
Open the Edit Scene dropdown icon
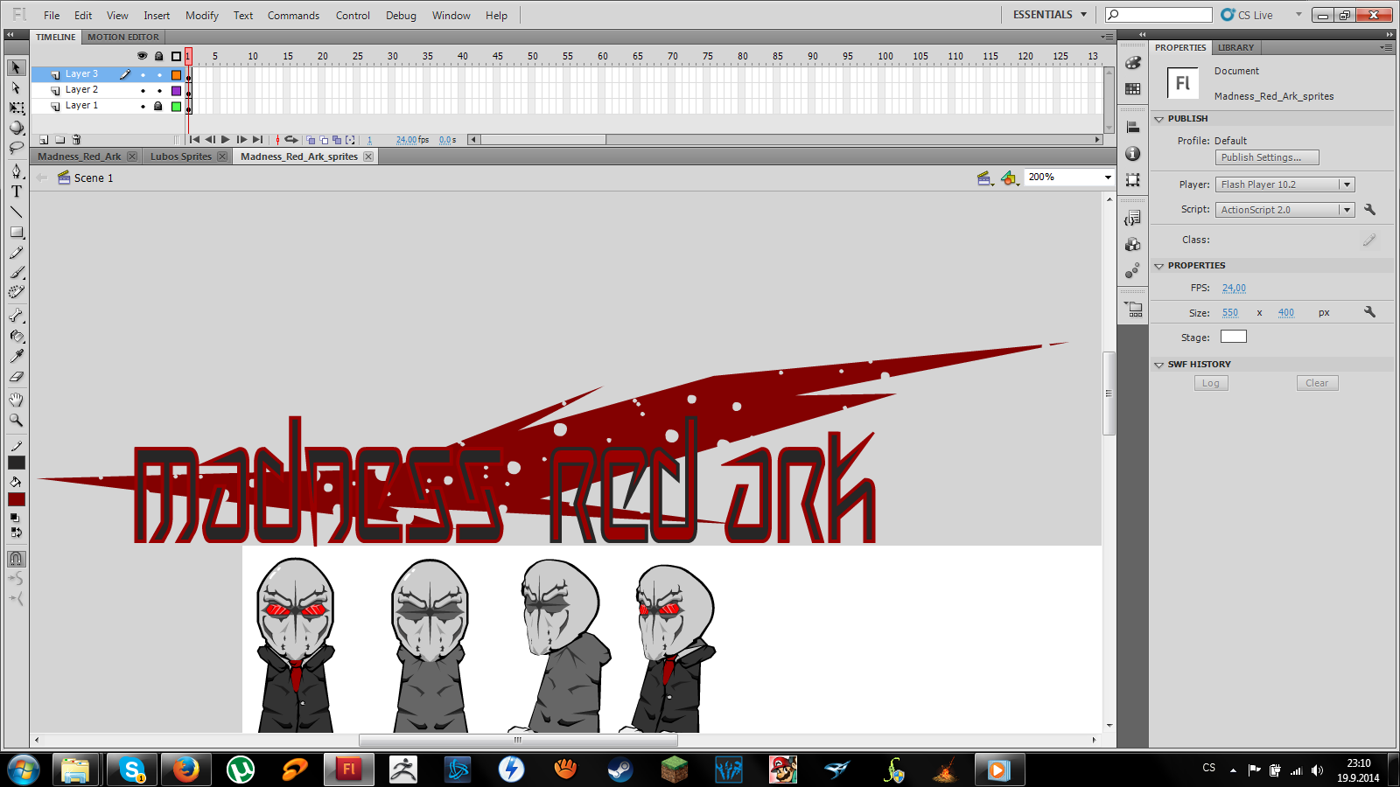click(x=985, y=178)
